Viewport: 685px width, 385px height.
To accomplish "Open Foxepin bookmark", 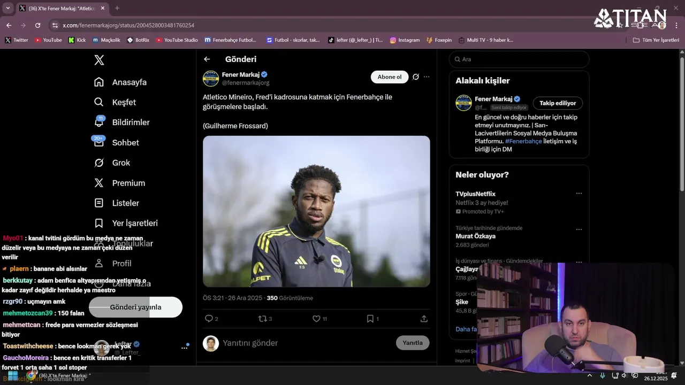I will [439, 40].
